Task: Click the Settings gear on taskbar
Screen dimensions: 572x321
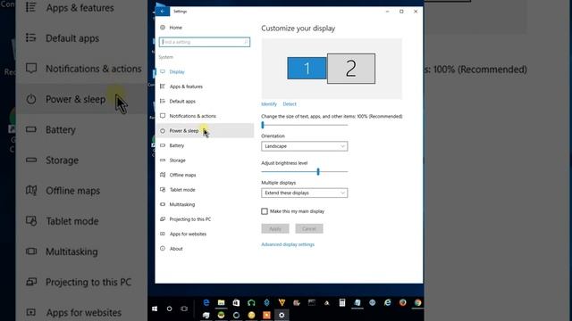Action: [x=282, y=315]
